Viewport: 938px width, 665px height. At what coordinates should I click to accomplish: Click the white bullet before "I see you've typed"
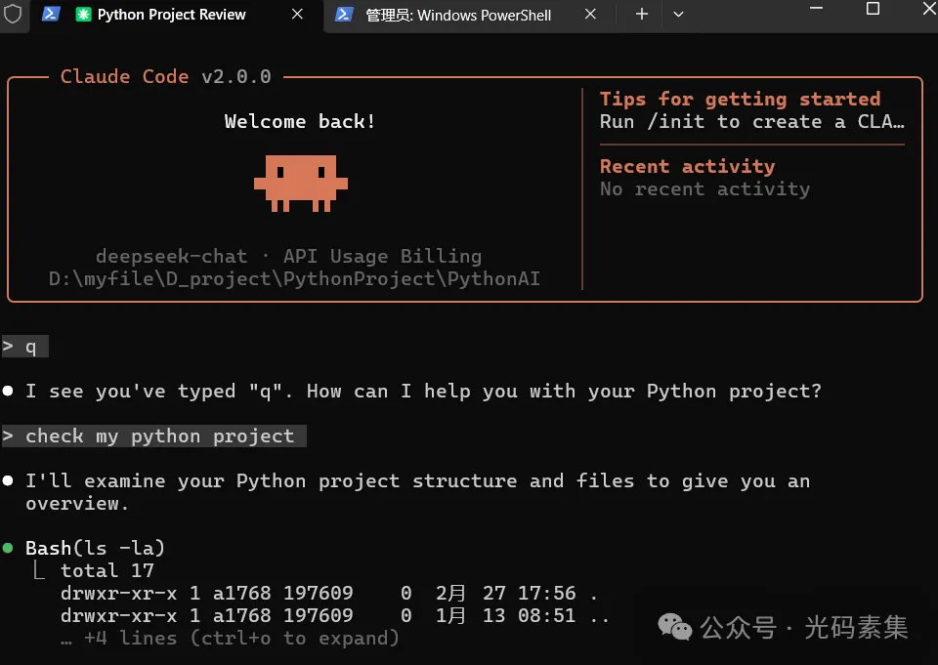click(x=8, y=392)
